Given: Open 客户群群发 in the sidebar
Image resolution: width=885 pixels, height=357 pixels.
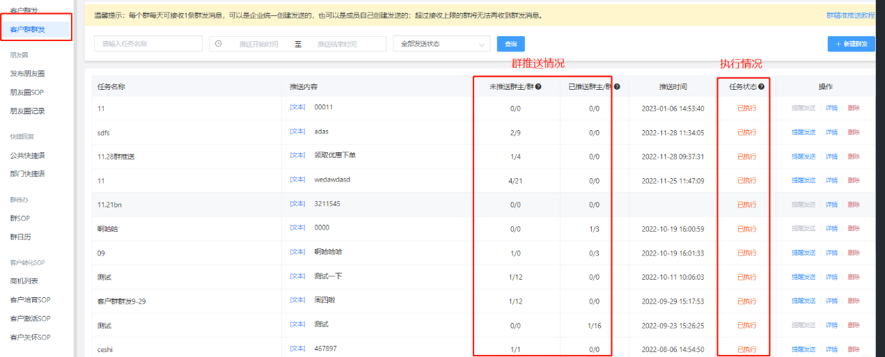Looking at the screenshot, I should 27,29.
